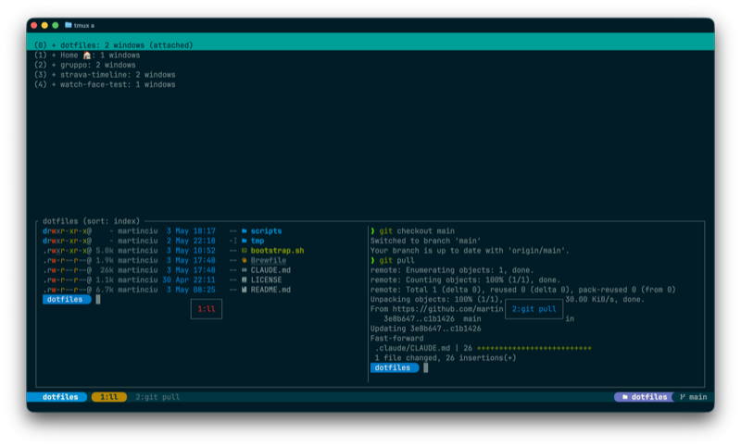The height and width of the screenshot is (447, 741).
Task: Expand the watch-face-test session plus sign
Action: 54,84
